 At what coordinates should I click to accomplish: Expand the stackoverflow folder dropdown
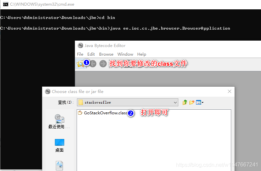coord(175,103)
